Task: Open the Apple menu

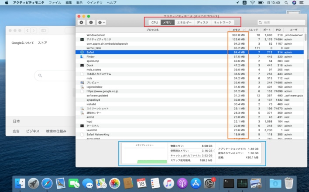Action: [7, 3]
